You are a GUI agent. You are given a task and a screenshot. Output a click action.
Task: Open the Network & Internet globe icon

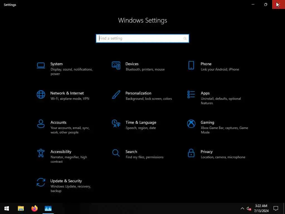(41, 94)
